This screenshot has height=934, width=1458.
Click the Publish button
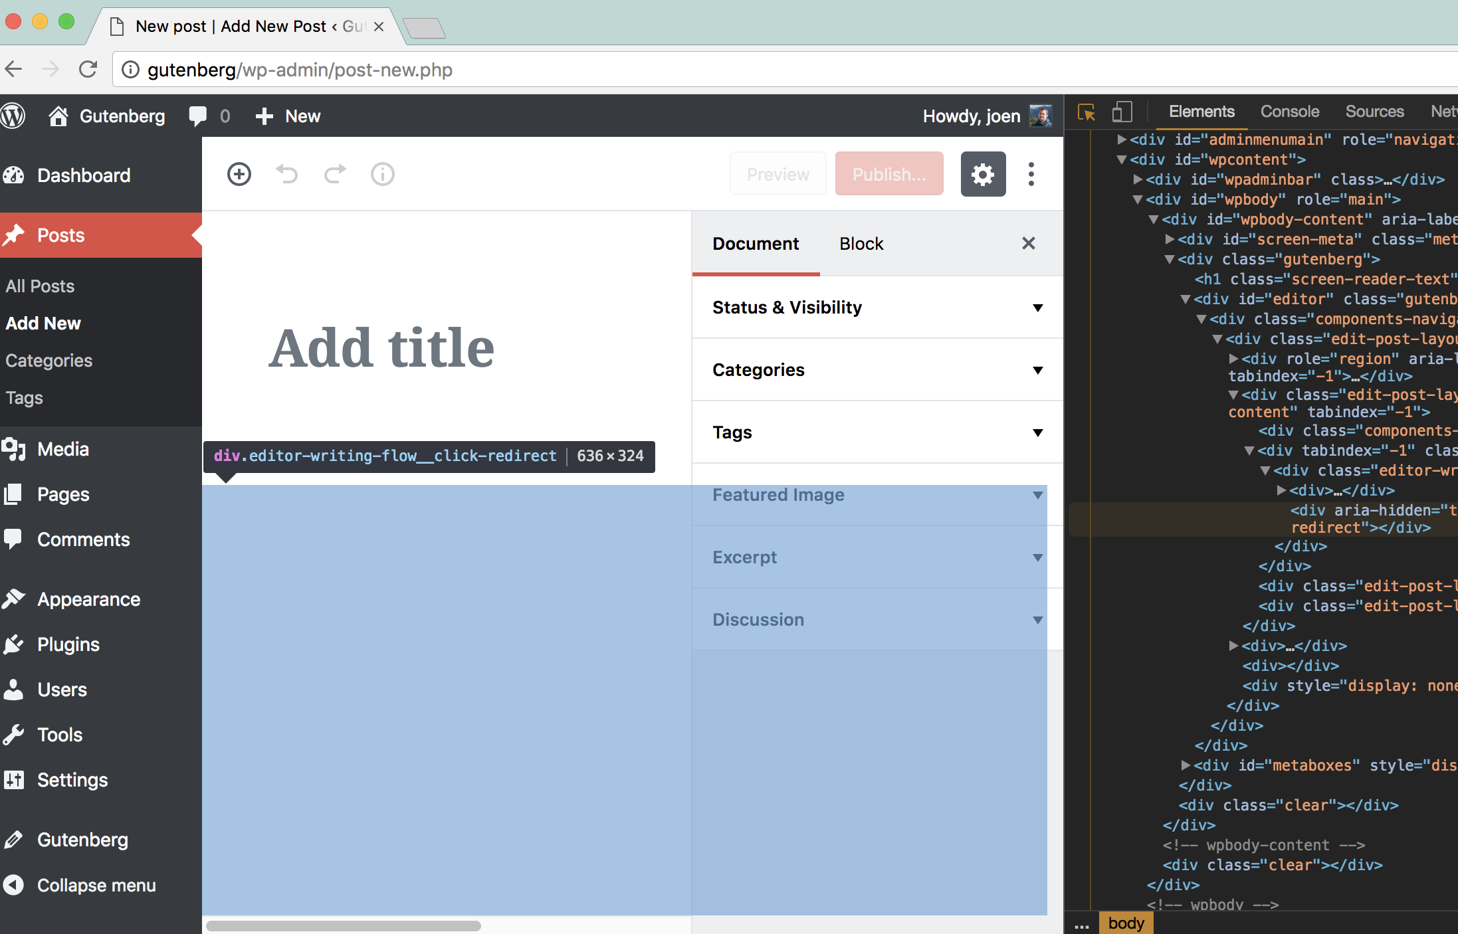(888, 174)
